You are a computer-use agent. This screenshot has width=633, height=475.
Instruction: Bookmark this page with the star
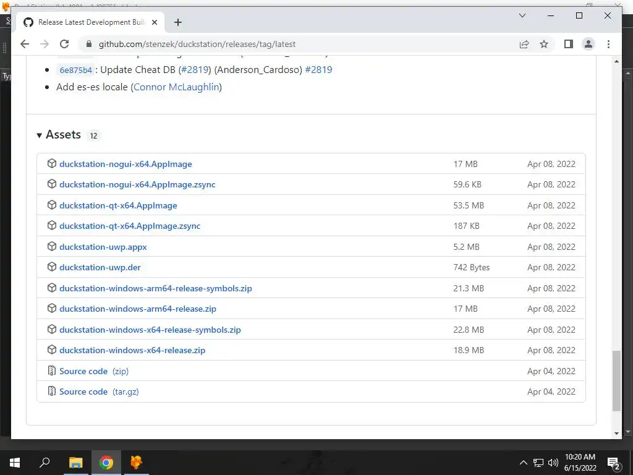click(x=544, y=44)
